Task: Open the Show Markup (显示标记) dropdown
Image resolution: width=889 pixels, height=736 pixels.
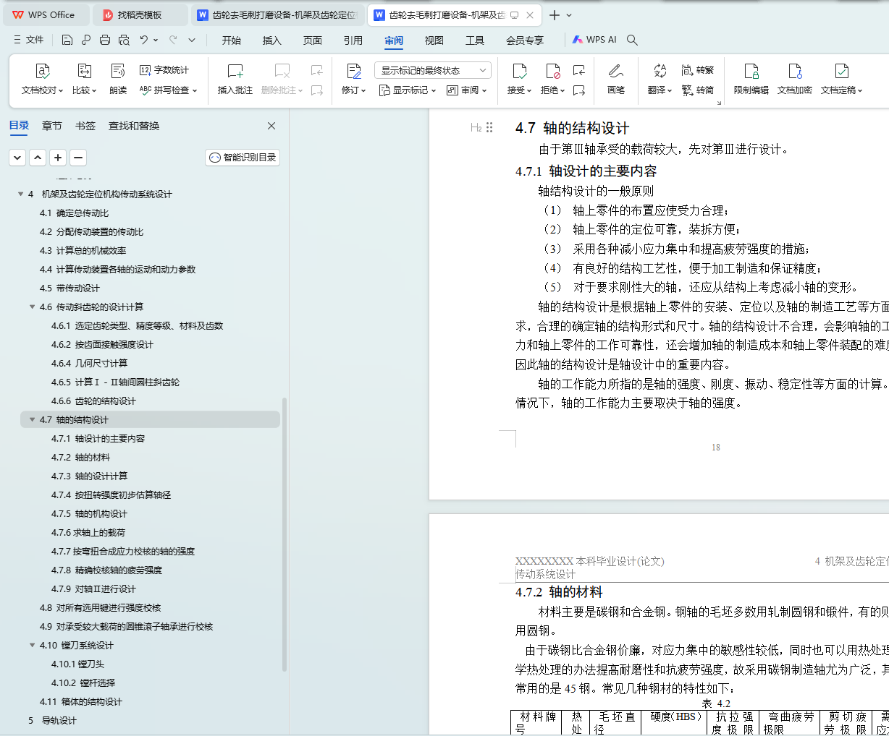Action: (408, 90)
